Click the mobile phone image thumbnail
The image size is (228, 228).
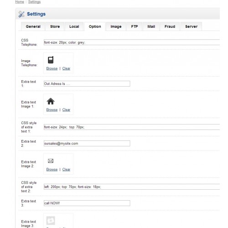click(51, 60)
